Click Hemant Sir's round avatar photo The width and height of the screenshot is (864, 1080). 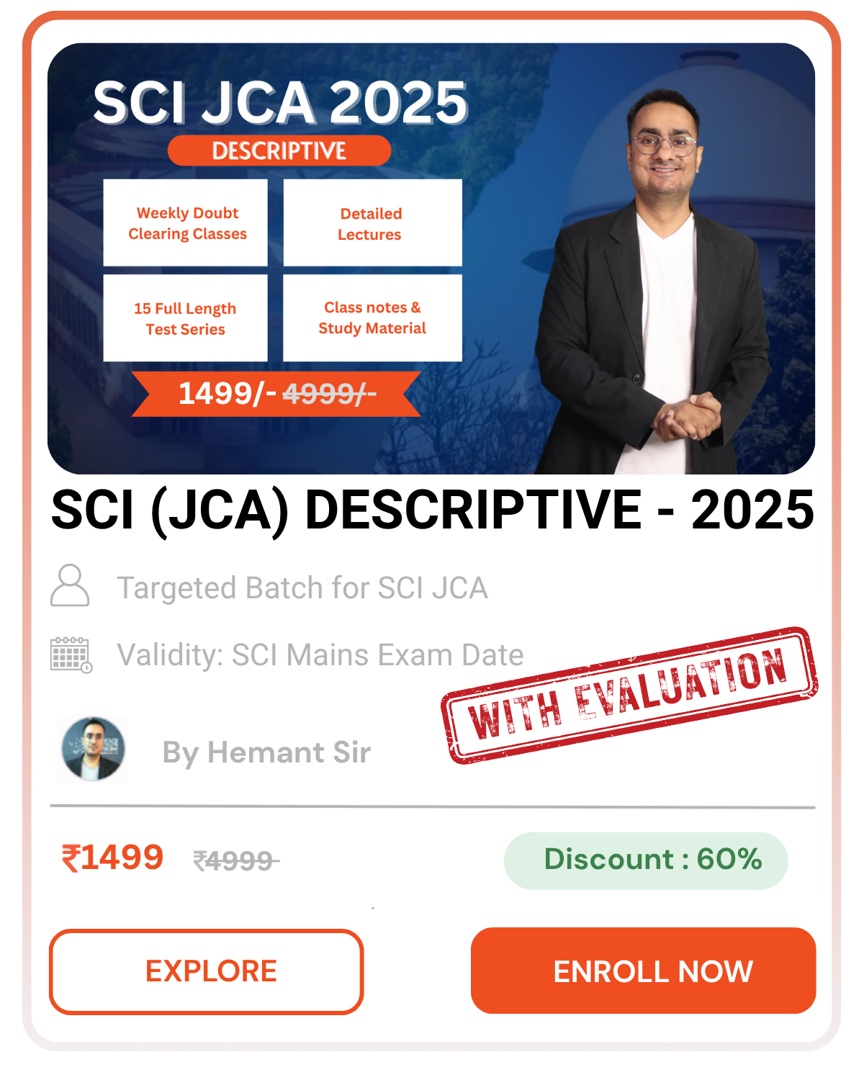point(93,750)
